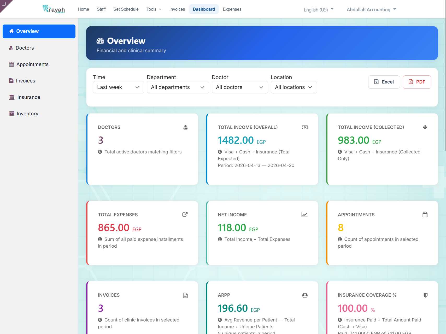
Task: Click the chart icon on Net Income card
Action: [x=304, y=215]
